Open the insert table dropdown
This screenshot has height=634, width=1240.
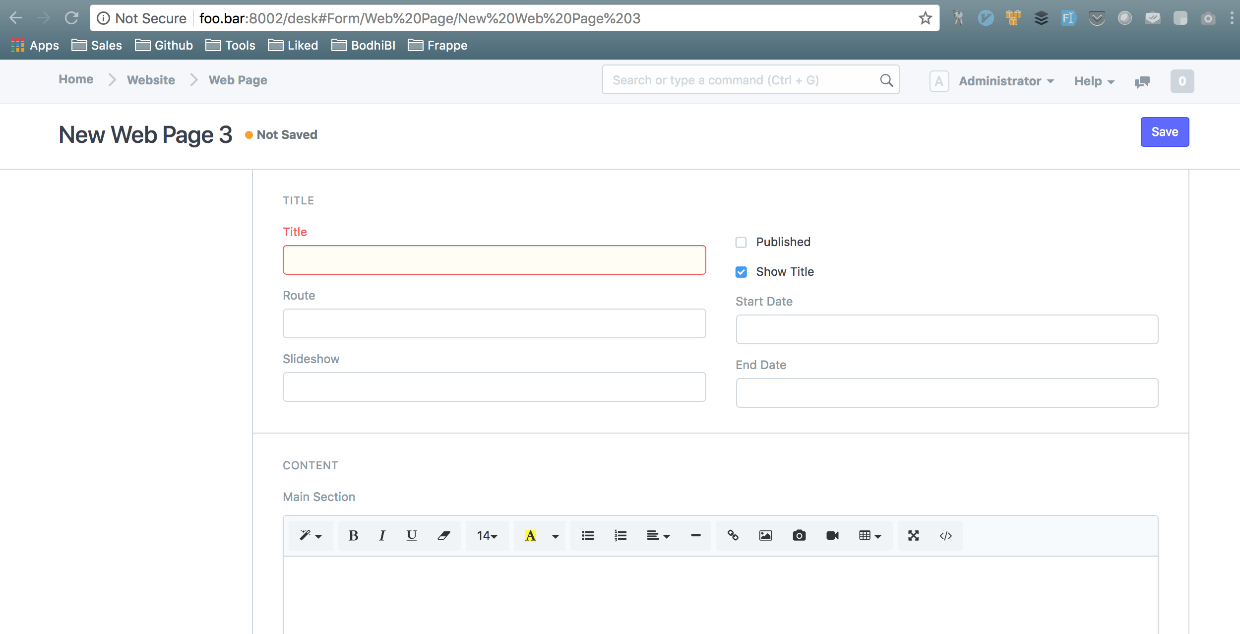point(870,536)
